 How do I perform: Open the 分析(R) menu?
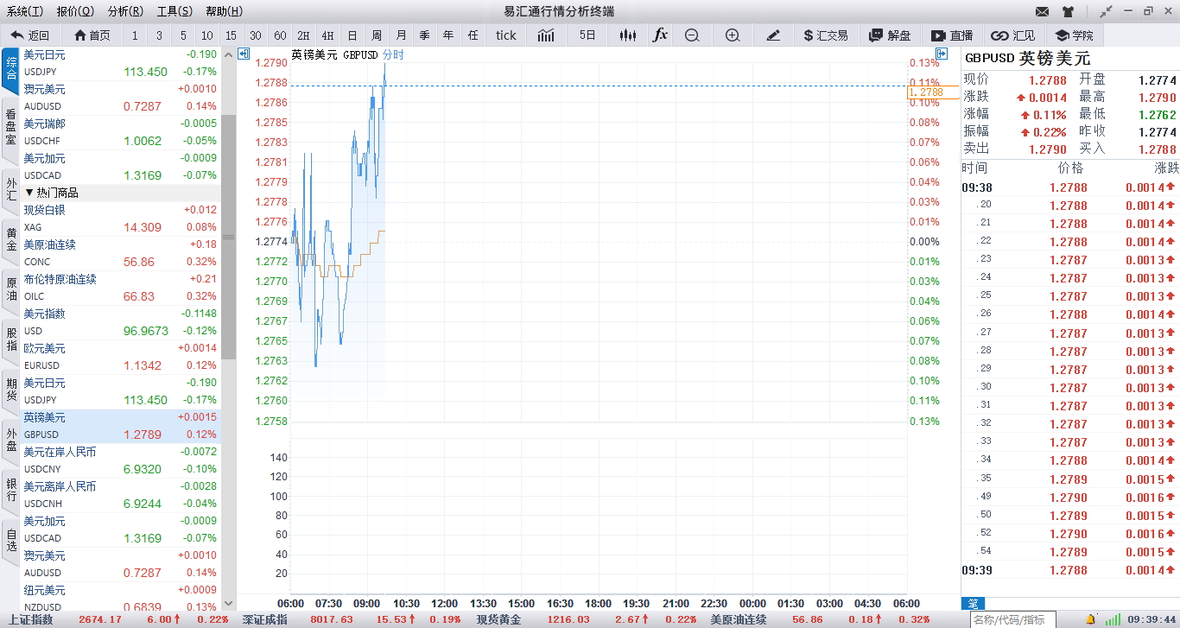click(x=125, y=11)
